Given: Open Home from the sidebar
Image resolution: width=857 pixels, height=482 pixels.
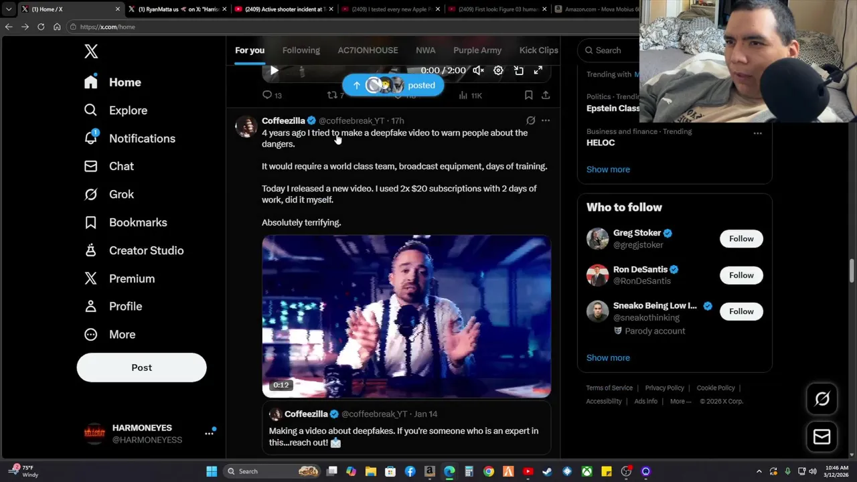Looking at the screenshot, I should (x=112, y=82).
